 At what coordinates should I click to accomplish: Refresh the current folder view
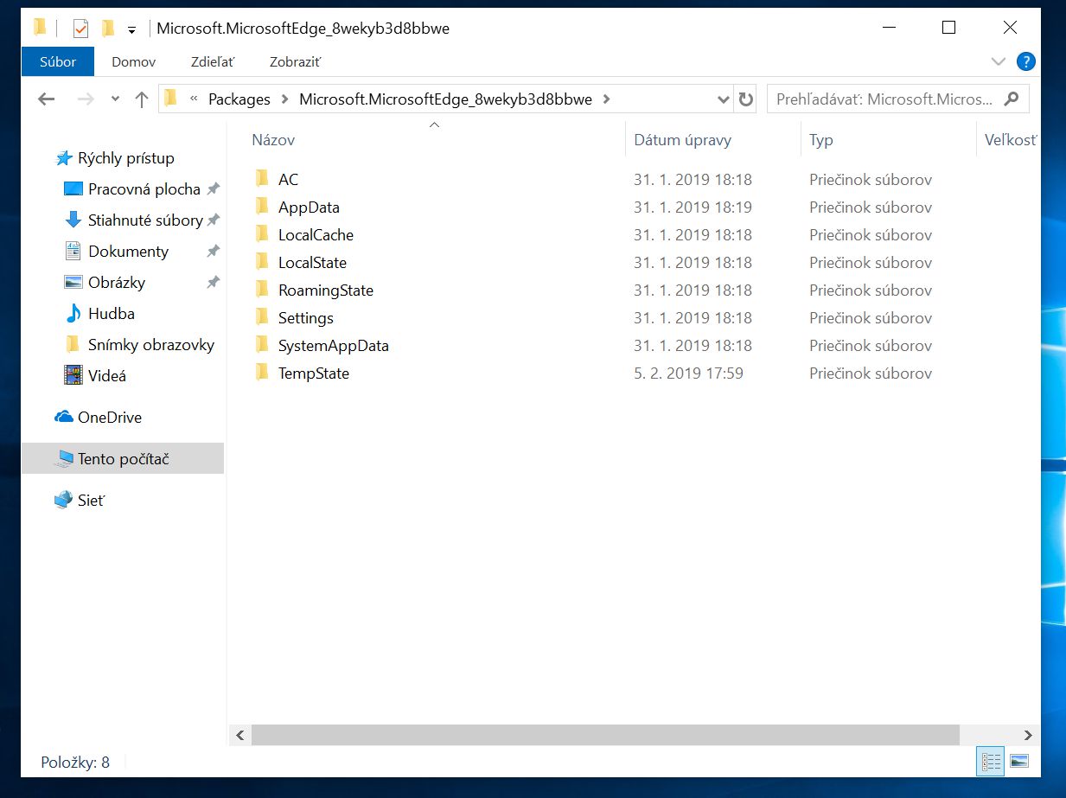tap(745, 99)
